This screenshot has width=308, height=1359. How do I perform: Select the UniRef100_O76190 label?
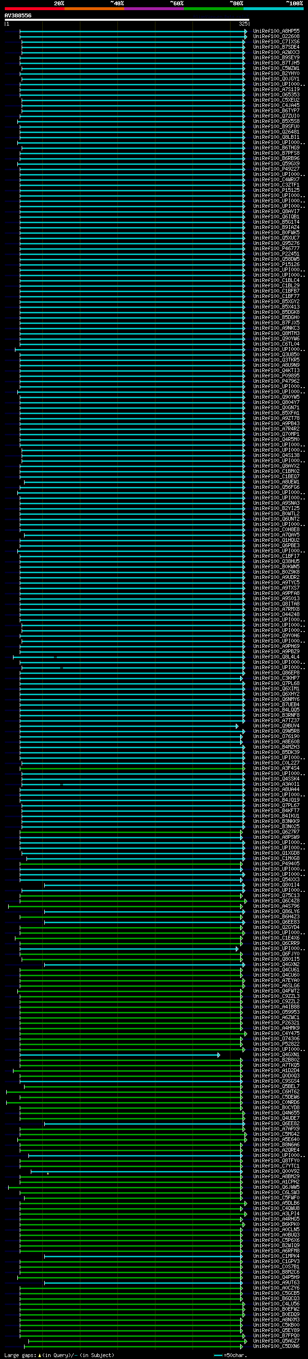point(276,737)
